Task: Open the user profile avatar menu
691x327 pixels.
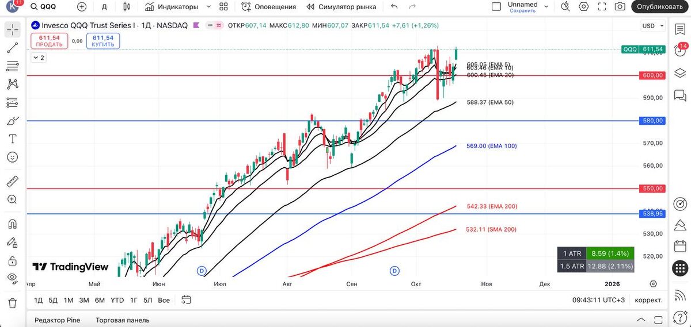Action: [13, 6]
